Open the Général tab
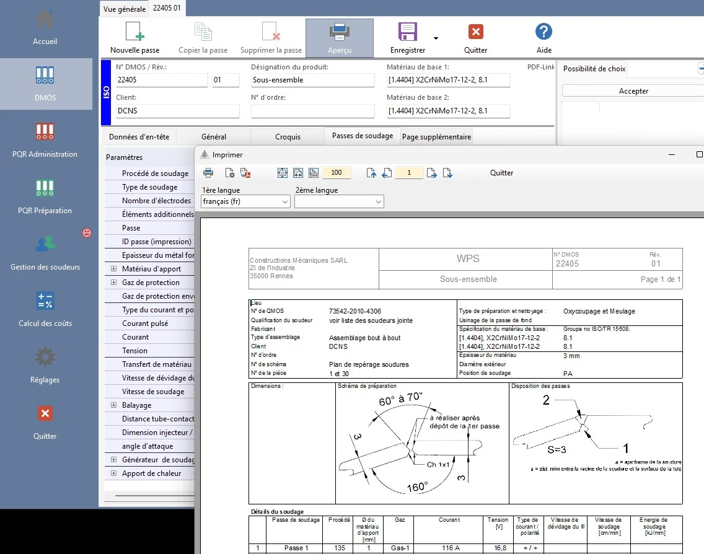704x554 pixels. tap(214, 136)
